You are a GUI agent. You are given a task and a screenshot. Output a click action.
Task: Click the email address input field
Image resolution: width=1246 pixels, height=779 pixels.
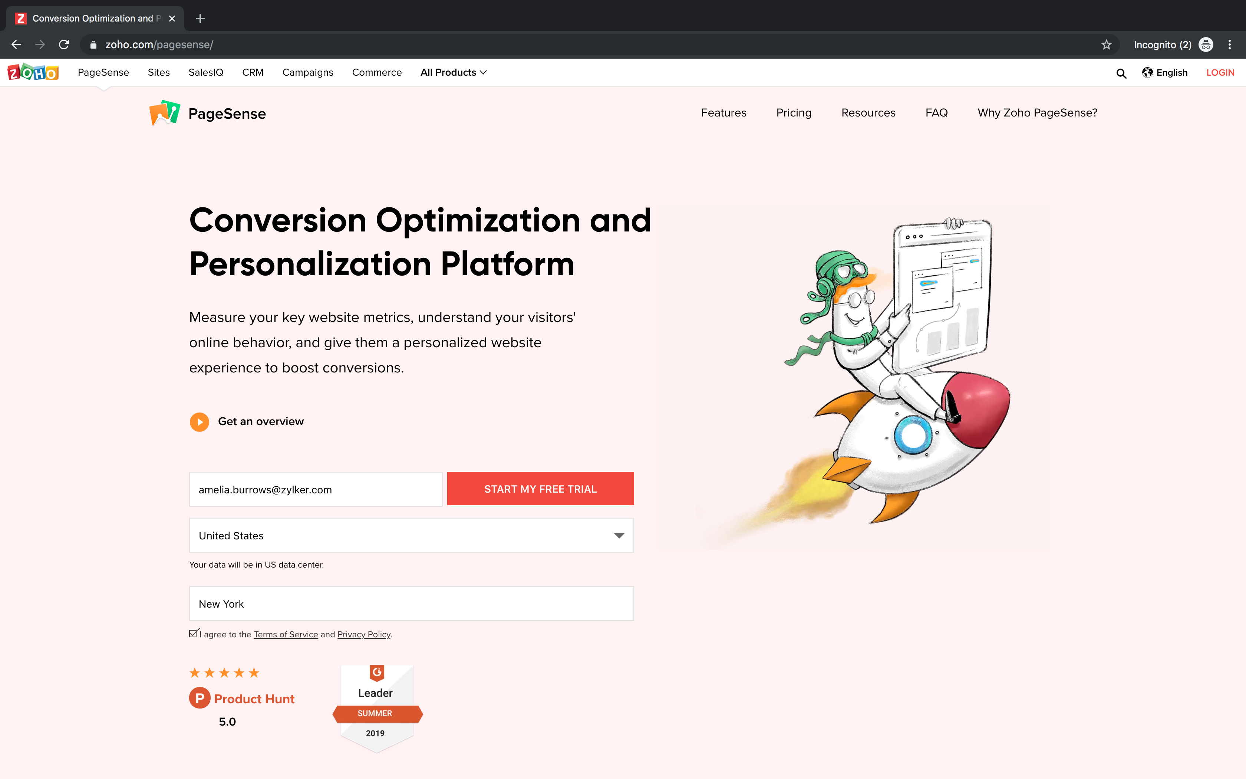point(316,489)
